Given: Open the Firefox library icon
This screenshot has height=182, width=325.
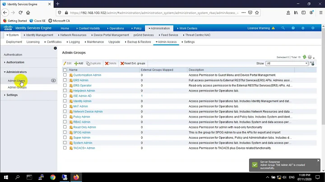Looking at the screenshot, I should [x=296, y=13].
